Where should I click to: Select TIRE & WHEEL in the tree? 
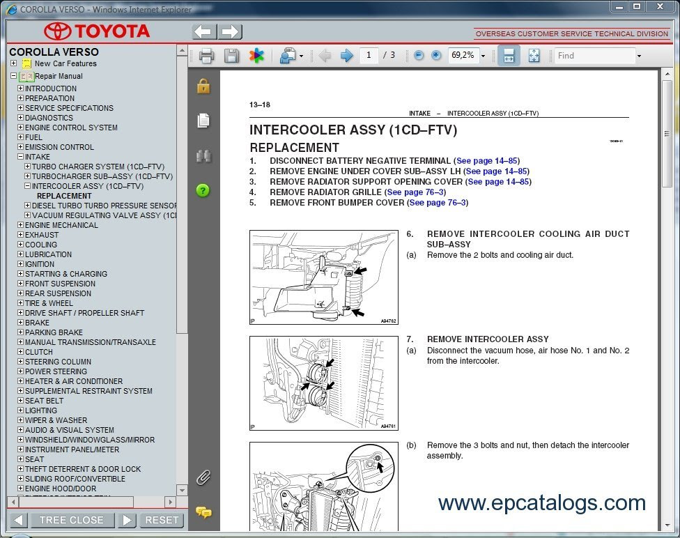click(x=49, y=303)
